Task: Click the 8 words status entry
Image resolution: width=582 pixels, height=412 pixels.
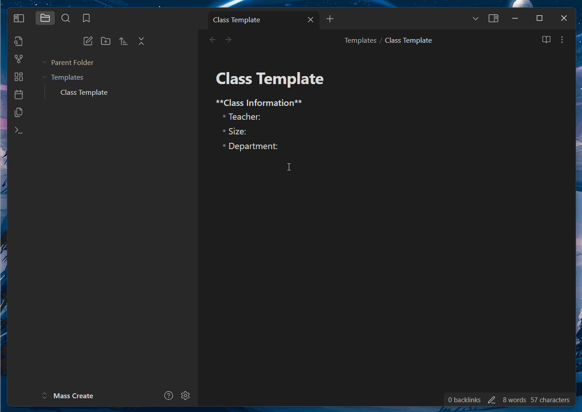Action: coord(514,400)
